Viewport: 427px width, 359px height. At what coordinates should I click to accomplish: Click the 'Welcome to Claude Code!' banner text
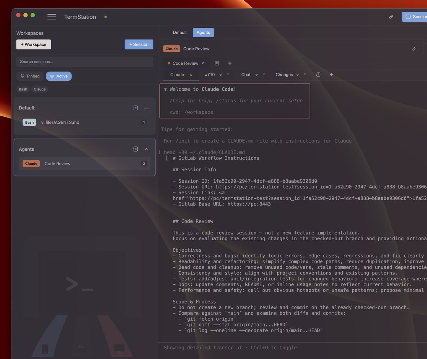tap(203, 89)
